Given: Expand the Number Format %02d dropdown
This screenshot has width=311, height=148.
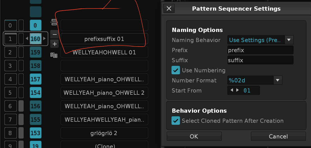Looking at the screenshot, I should pyautogui.click(x=255, y=80).
